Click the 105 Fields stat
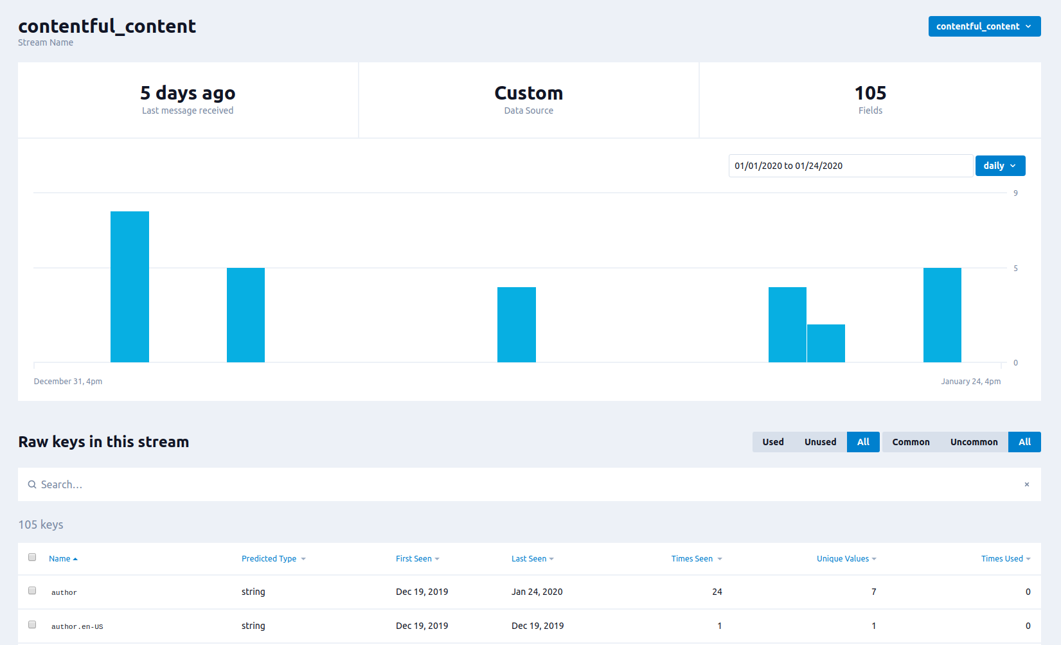1061x645 pixels. tap(870, 100)
